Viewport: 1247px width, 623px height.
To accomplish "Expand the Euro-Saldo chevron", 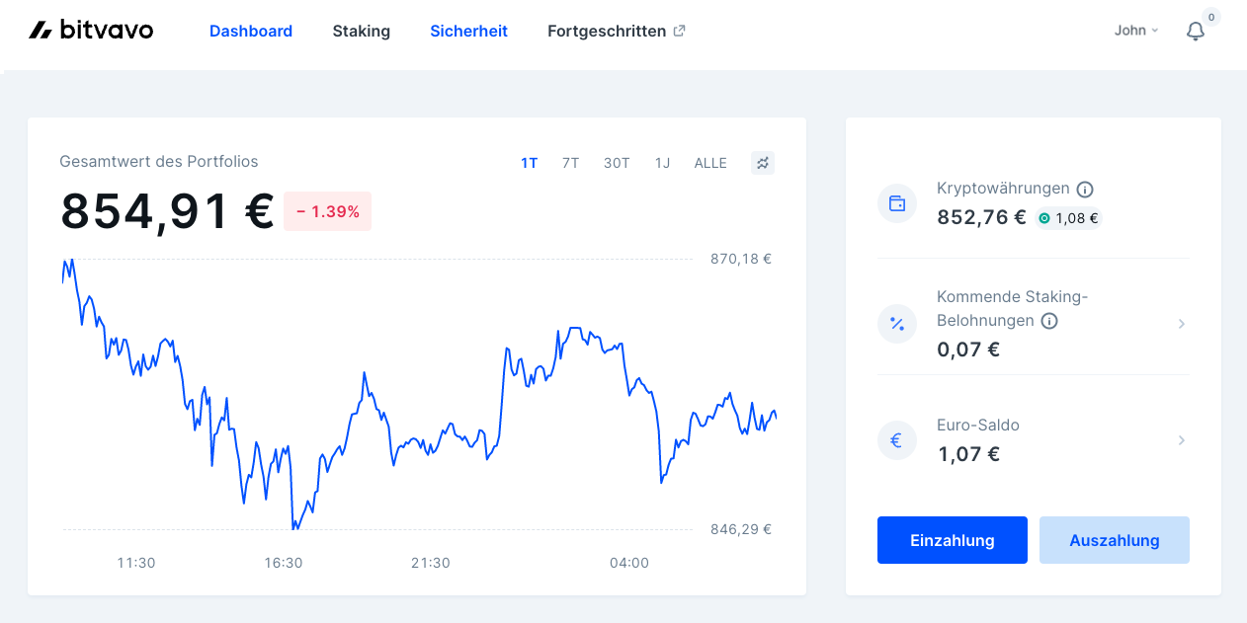I will [1182, 440].
